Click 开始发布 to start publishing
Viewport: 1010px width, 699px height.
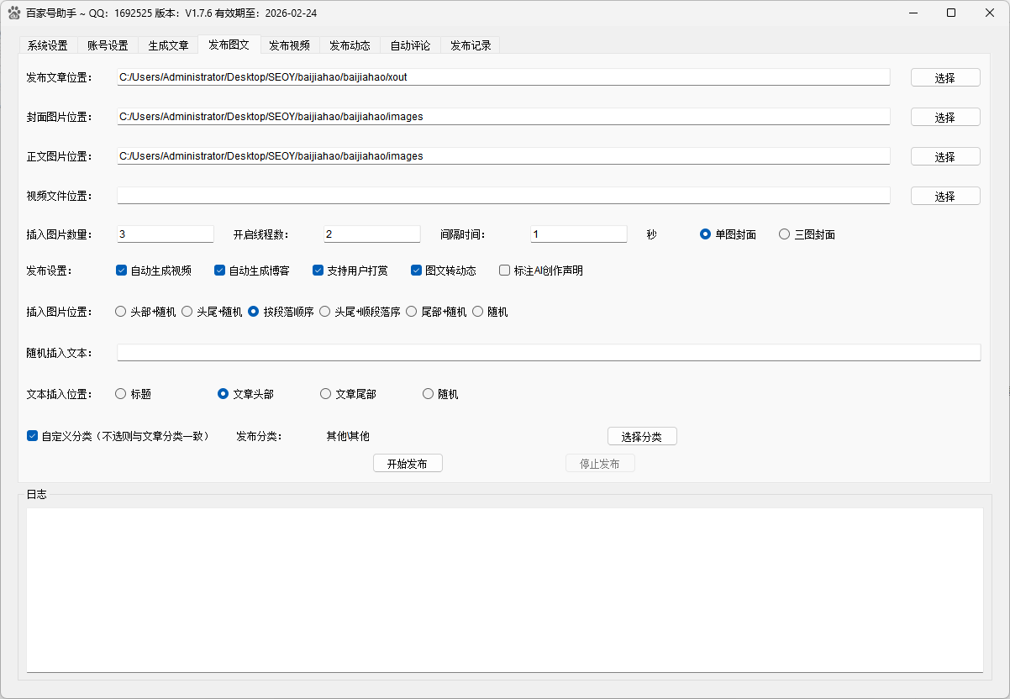coord(408,463)
